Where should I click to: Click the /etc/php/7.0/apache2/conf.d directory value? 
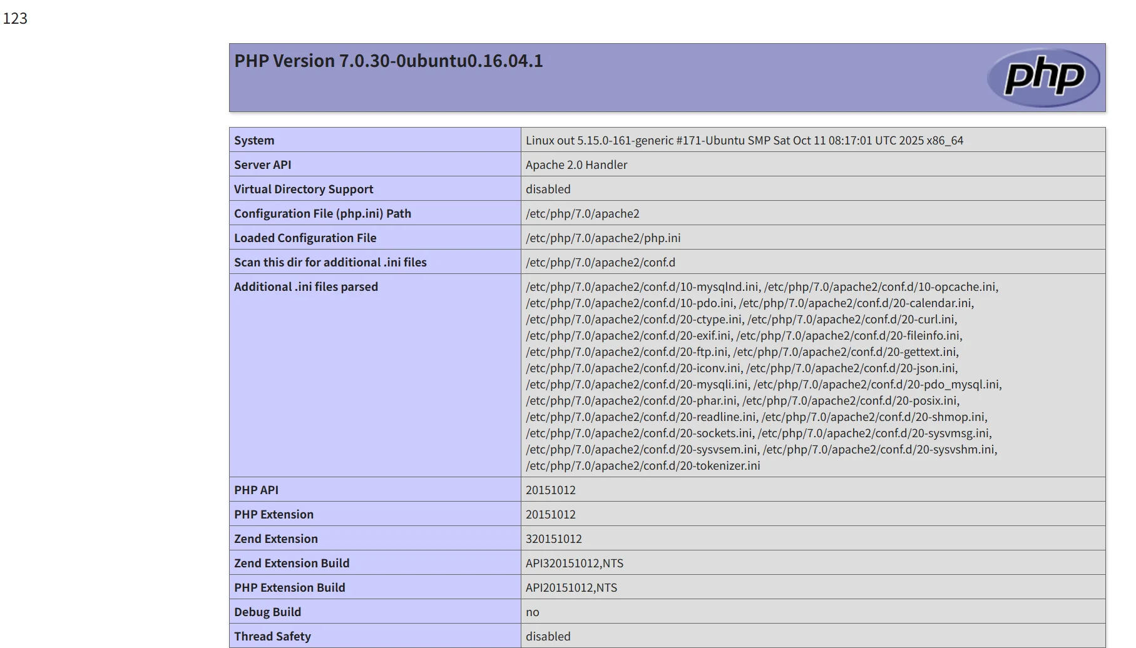click(x=600, y=262)
